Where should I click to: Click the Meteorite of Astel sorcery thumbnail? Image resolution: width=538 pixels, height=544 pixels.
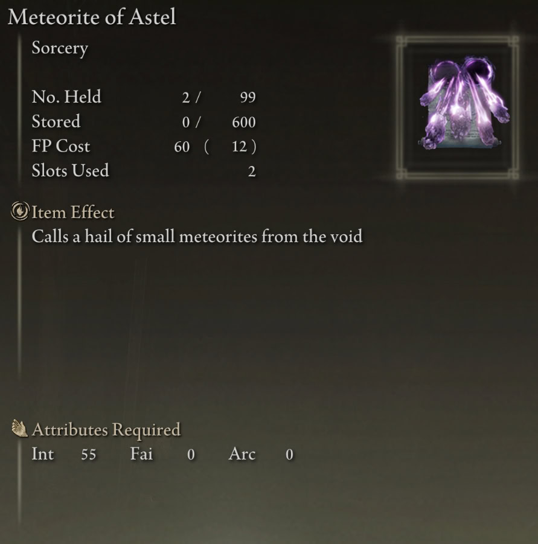(x=457, y=107)
